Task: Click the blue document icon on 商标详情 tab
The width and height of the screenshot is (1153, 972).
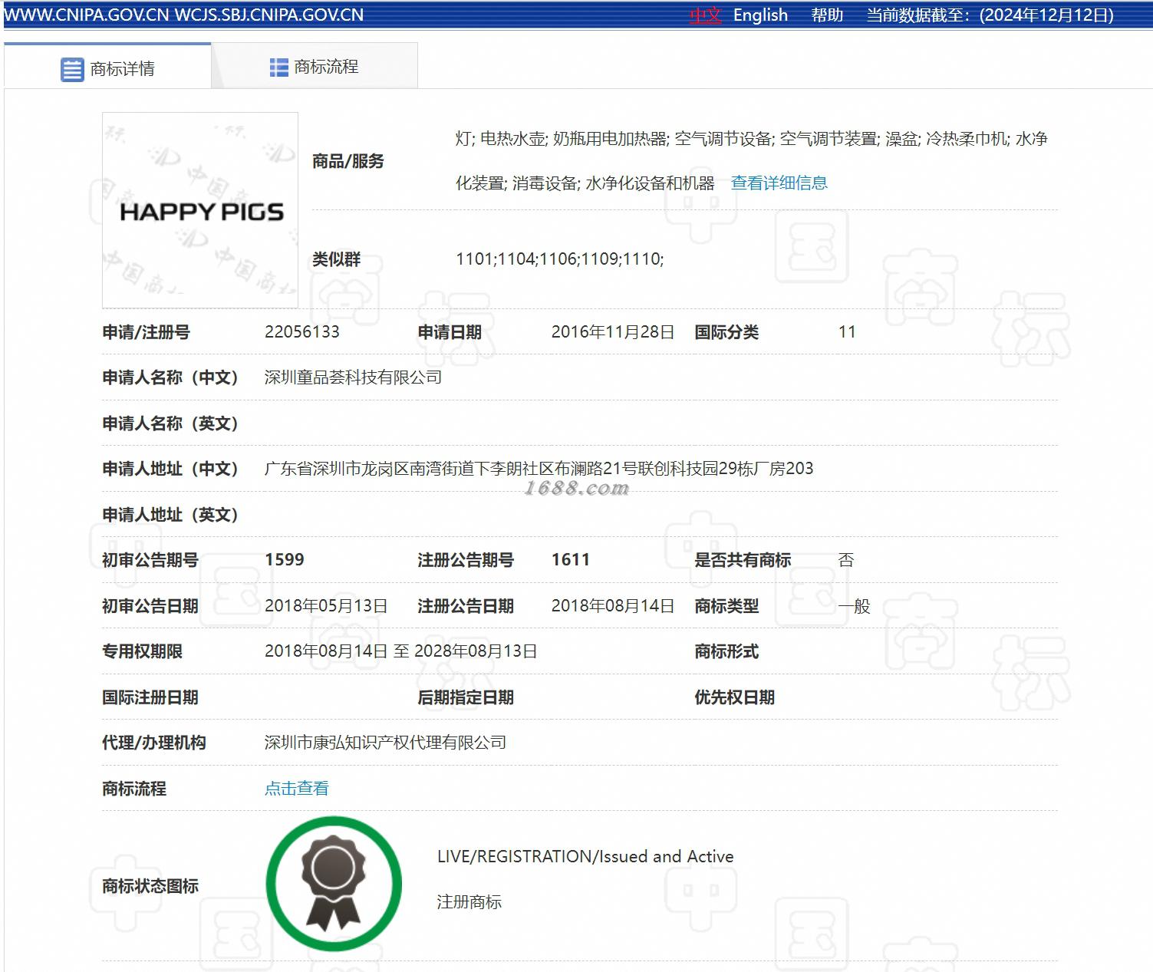Action: tap(72, 69)
